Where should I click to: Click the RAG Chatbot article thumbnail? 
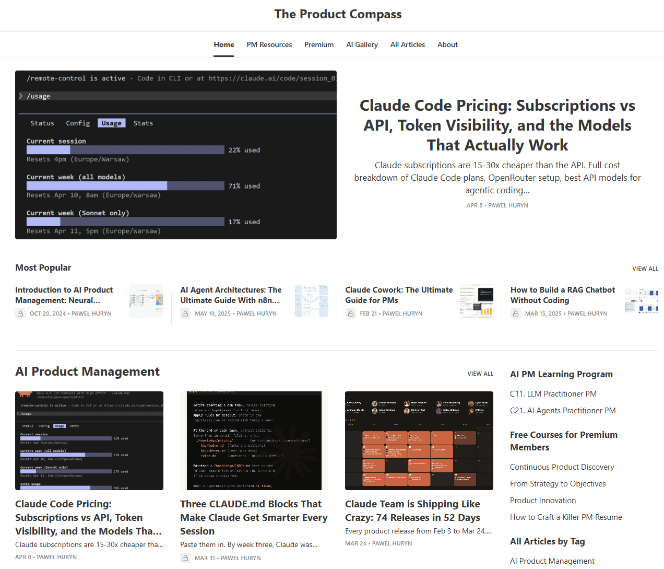pyautogui.click(x=642, y=301)
